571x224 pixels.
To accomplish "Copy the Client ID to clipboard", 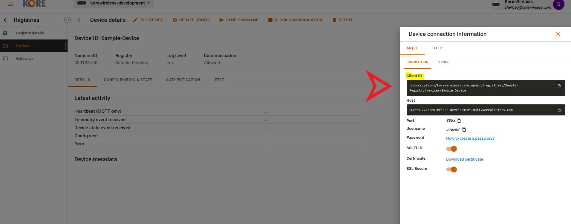I will (x=559, y=86).
